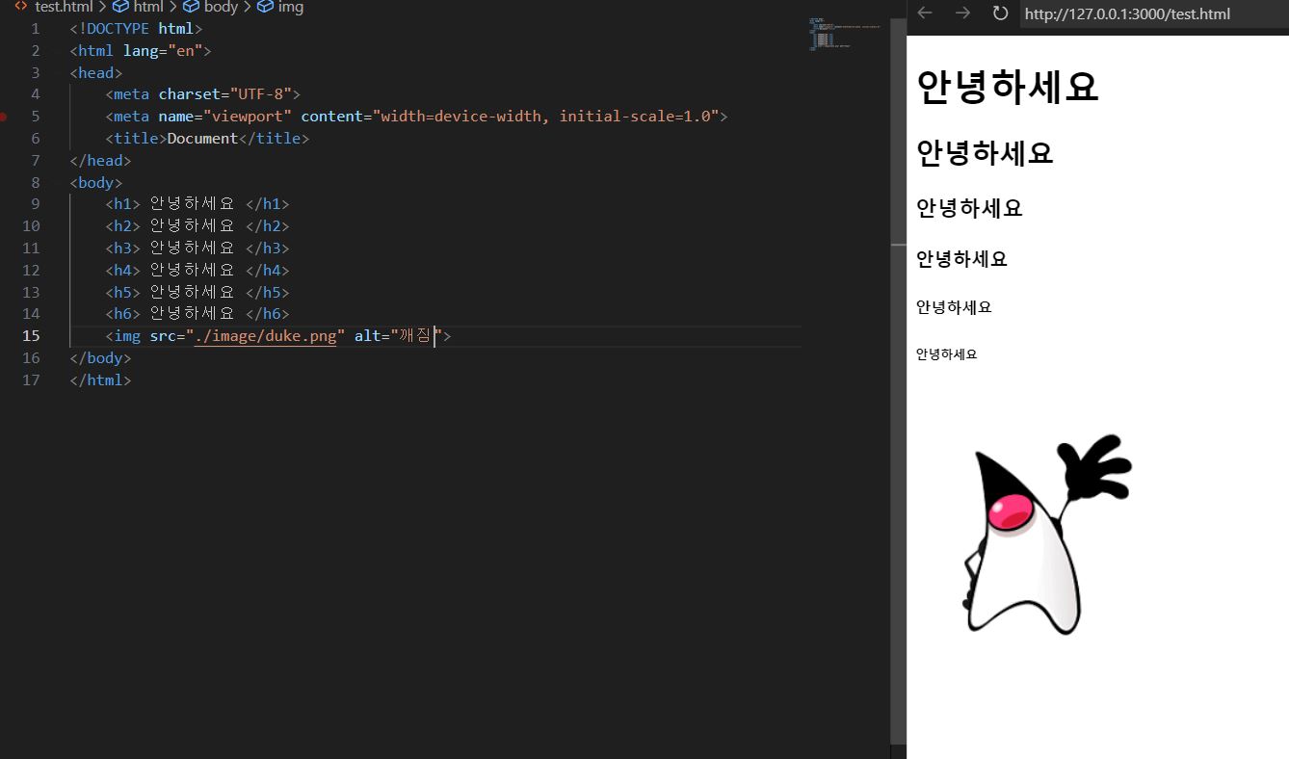Click the img symbol icon in breadcrumb
1289x759 pixels.
(265, 7)
